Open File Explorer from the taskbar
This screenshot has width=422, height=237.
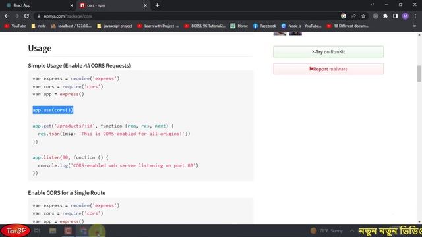click(x=53, y=231)
